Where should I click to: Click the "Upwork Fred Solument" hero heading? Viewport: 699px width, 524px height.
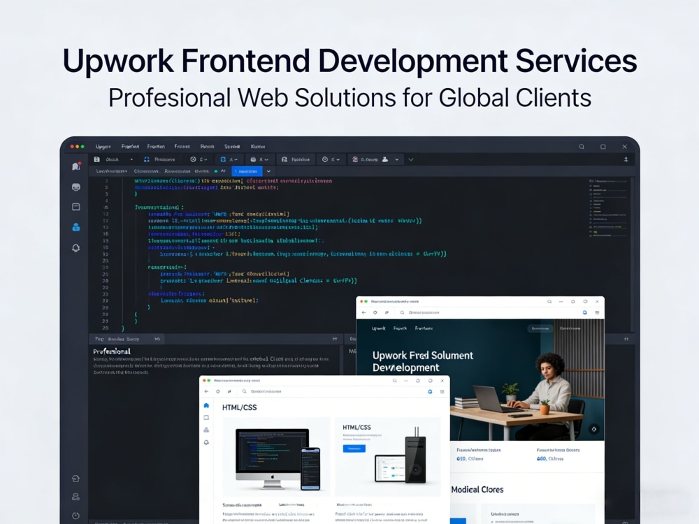(423, 356)
